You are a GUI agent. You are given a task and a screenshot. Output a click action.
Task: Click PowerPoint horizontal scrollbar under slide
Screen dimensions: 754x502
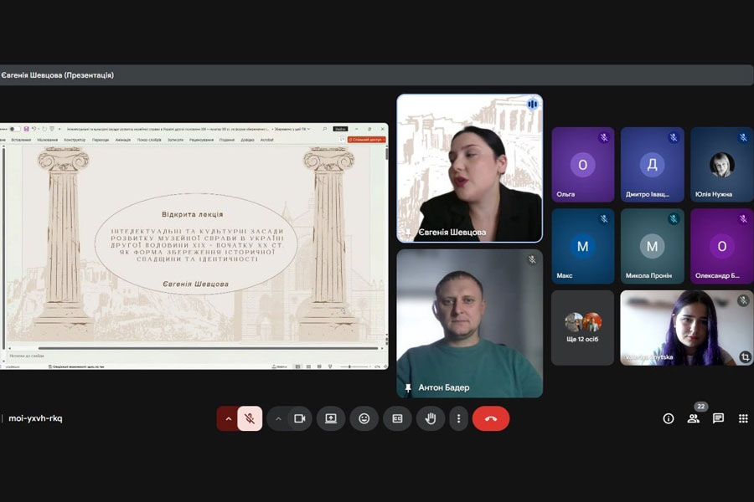pyautogui.click(x=208, y=348)
